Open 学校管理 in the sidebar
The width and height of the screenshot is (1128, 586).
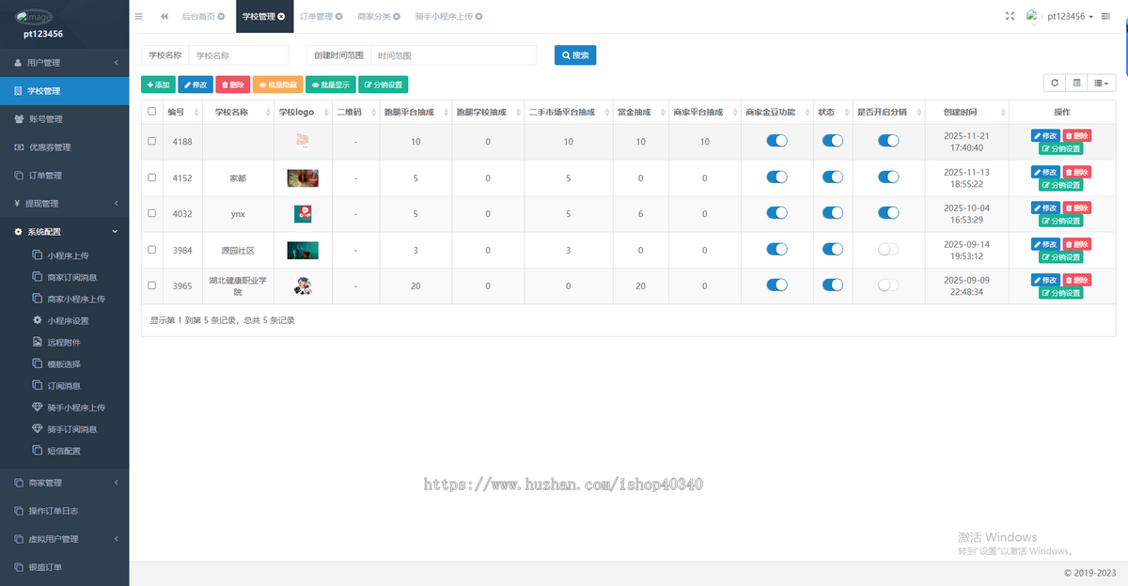tap(64, 91)
